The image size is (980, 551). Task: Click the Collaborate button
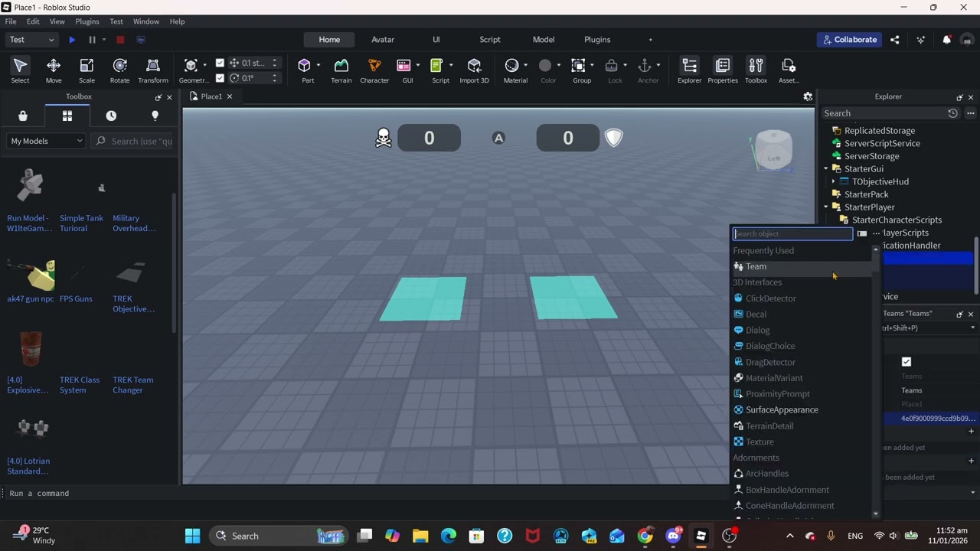850,40
